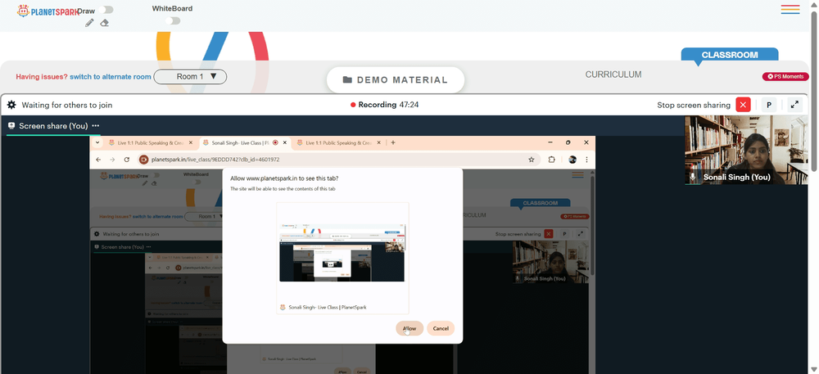Image resolution: width=819 pixels, height=374 pixels.
Task: Switch to the CURRICULUM tab
Action: [613, 74]
